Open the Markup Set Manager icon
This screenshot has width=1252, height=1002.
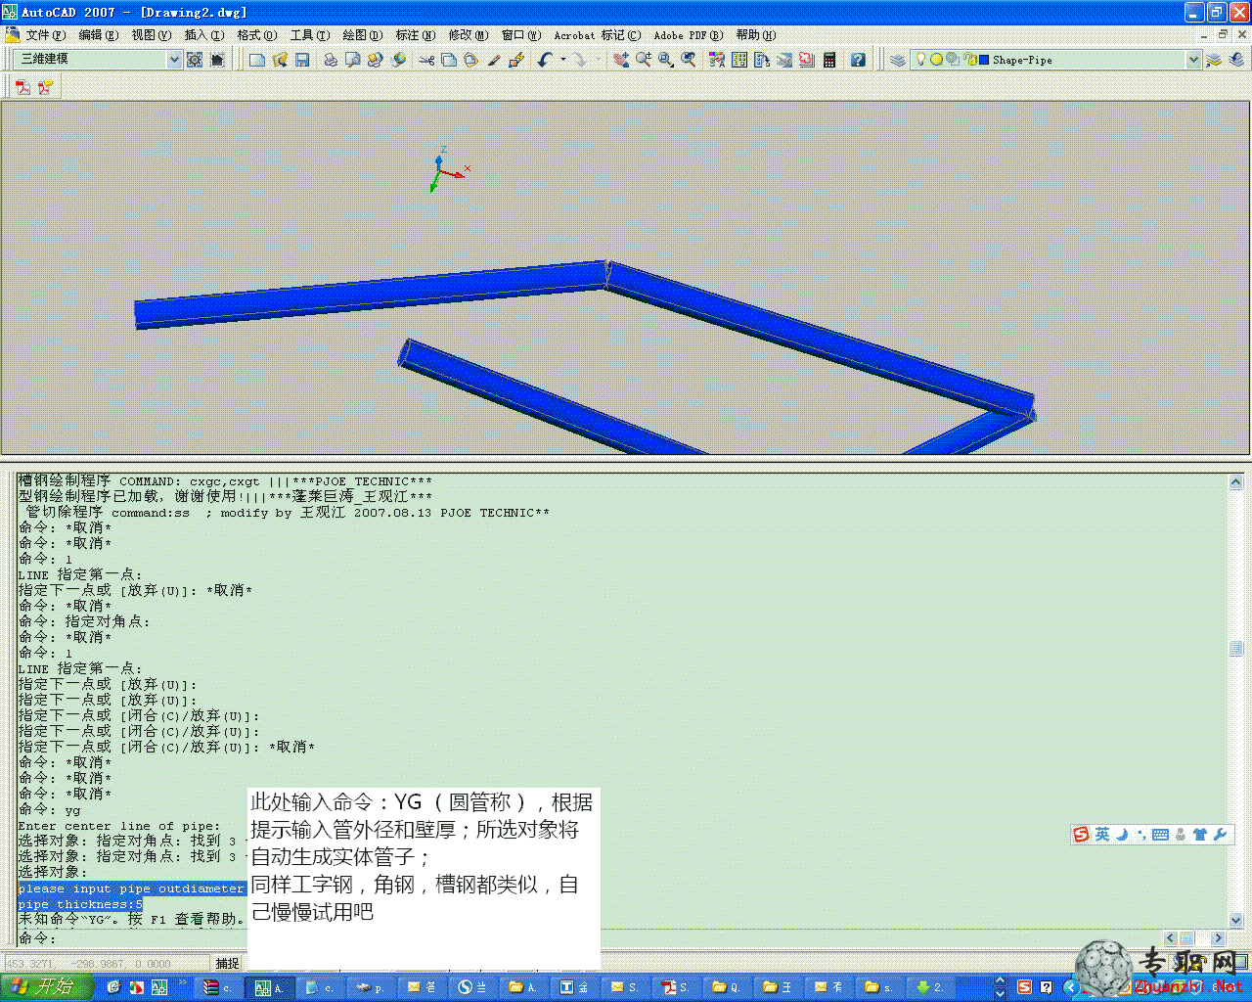[806, 60]
